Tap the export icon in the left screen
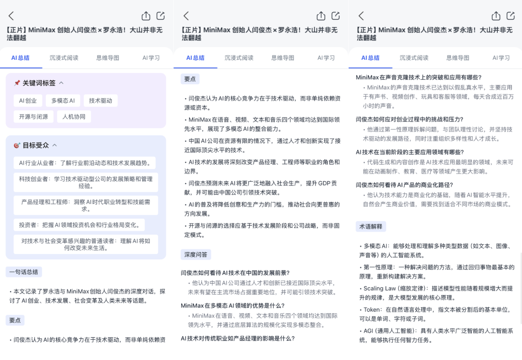The width and height of the screenshot is (522, 360). [x=161, y=16]
